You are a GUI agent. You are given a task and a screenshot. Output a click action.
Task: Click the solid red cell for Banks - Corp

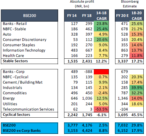point(101,72)
